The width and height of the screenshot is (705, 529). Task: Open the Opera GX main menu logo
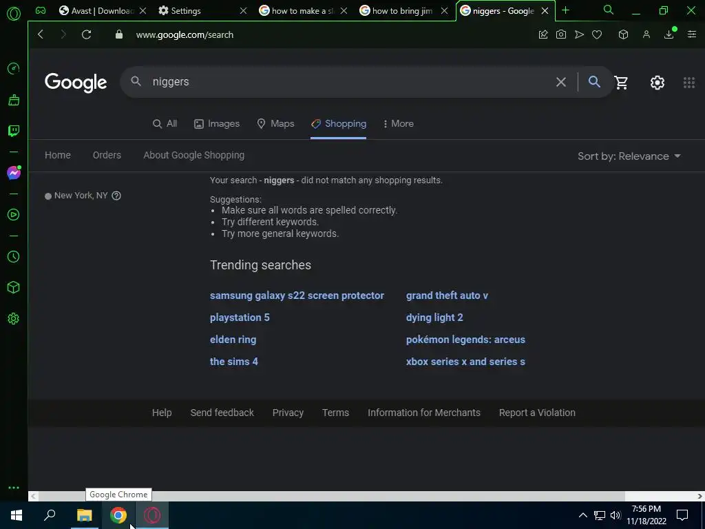point(14,14)
